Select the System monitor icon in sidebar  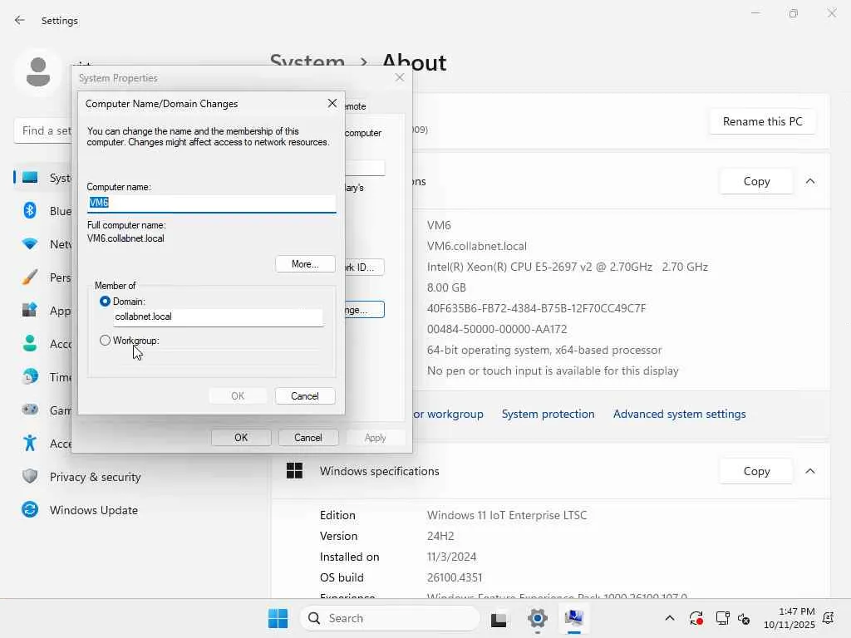[x=30, y=178]
